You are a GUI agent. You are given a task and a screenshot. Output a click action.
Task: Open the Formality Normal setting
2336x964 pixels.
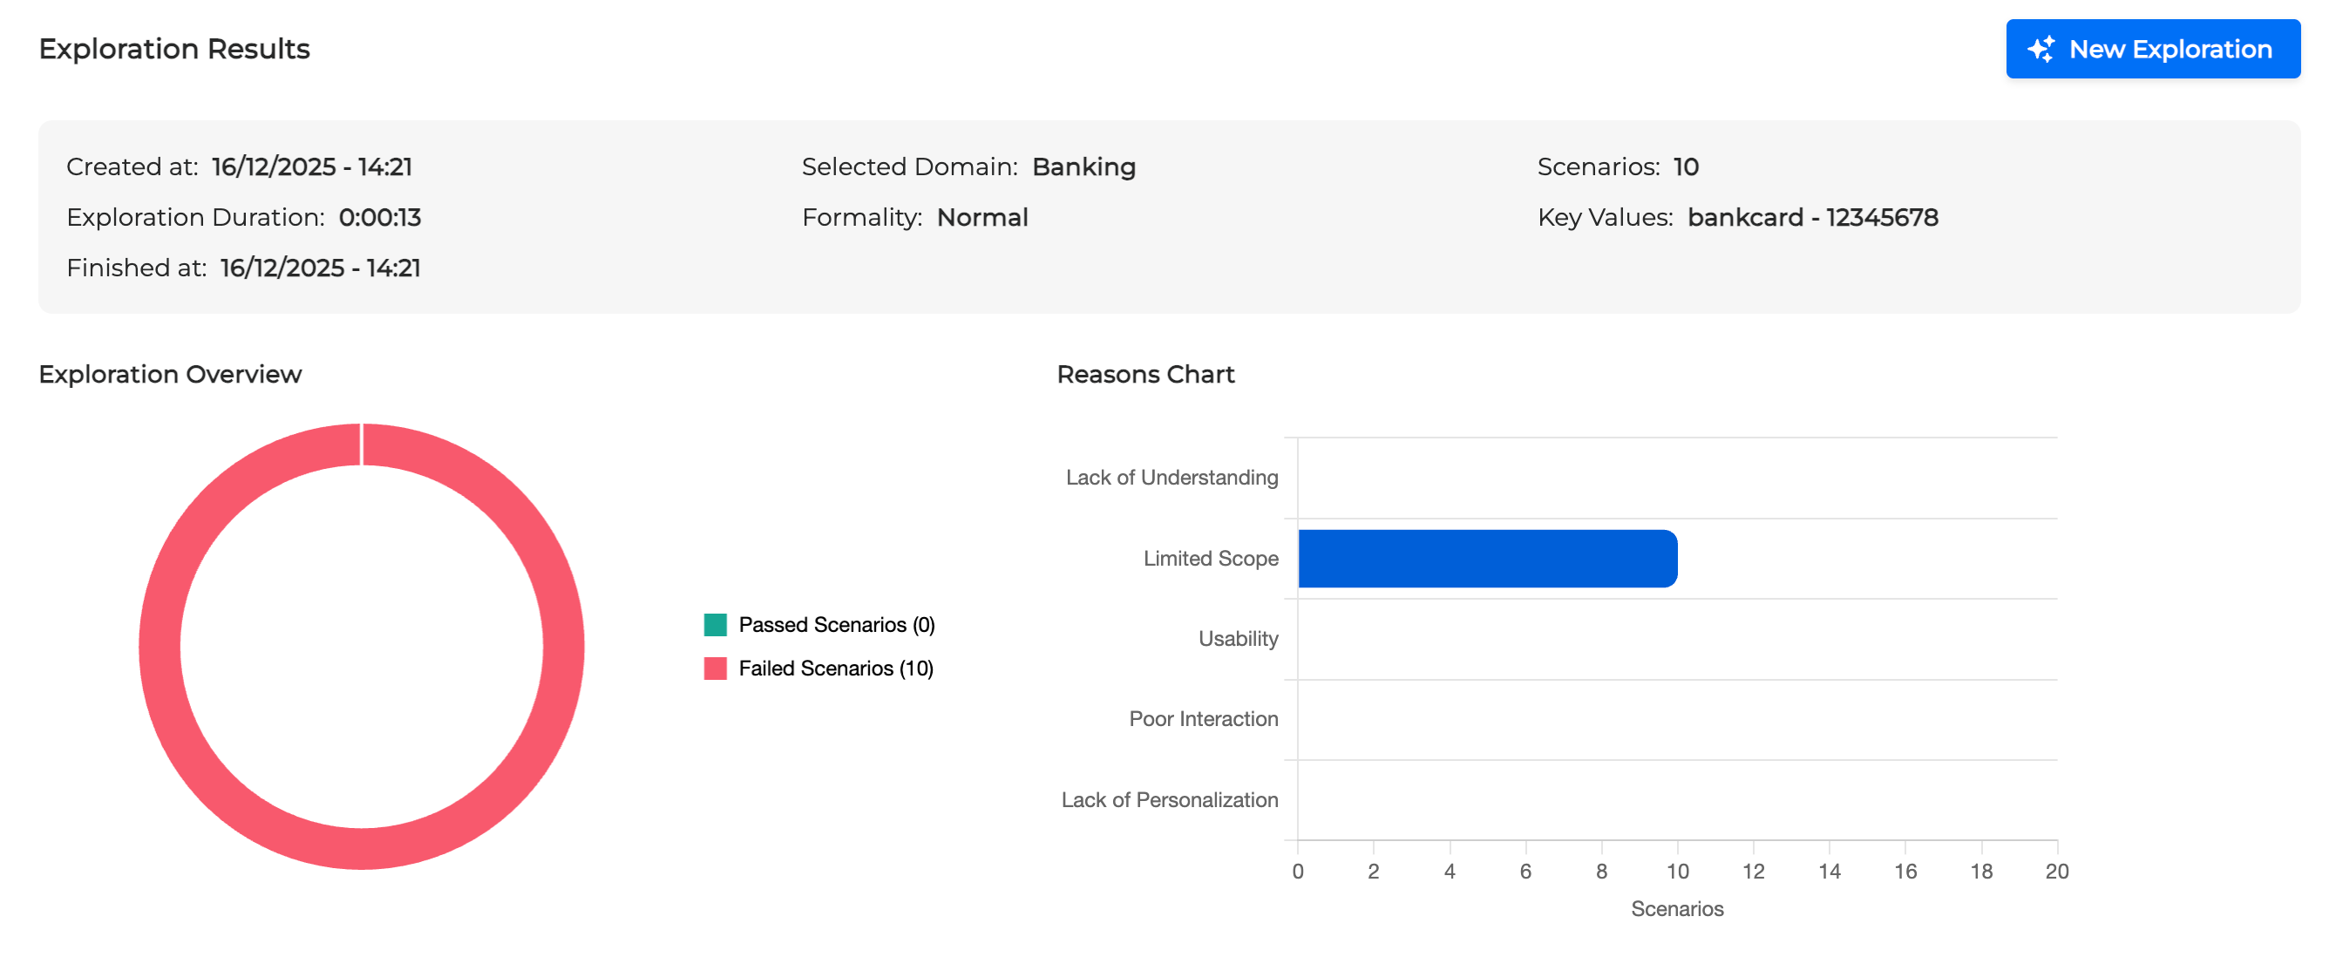(x=983, y=216)
